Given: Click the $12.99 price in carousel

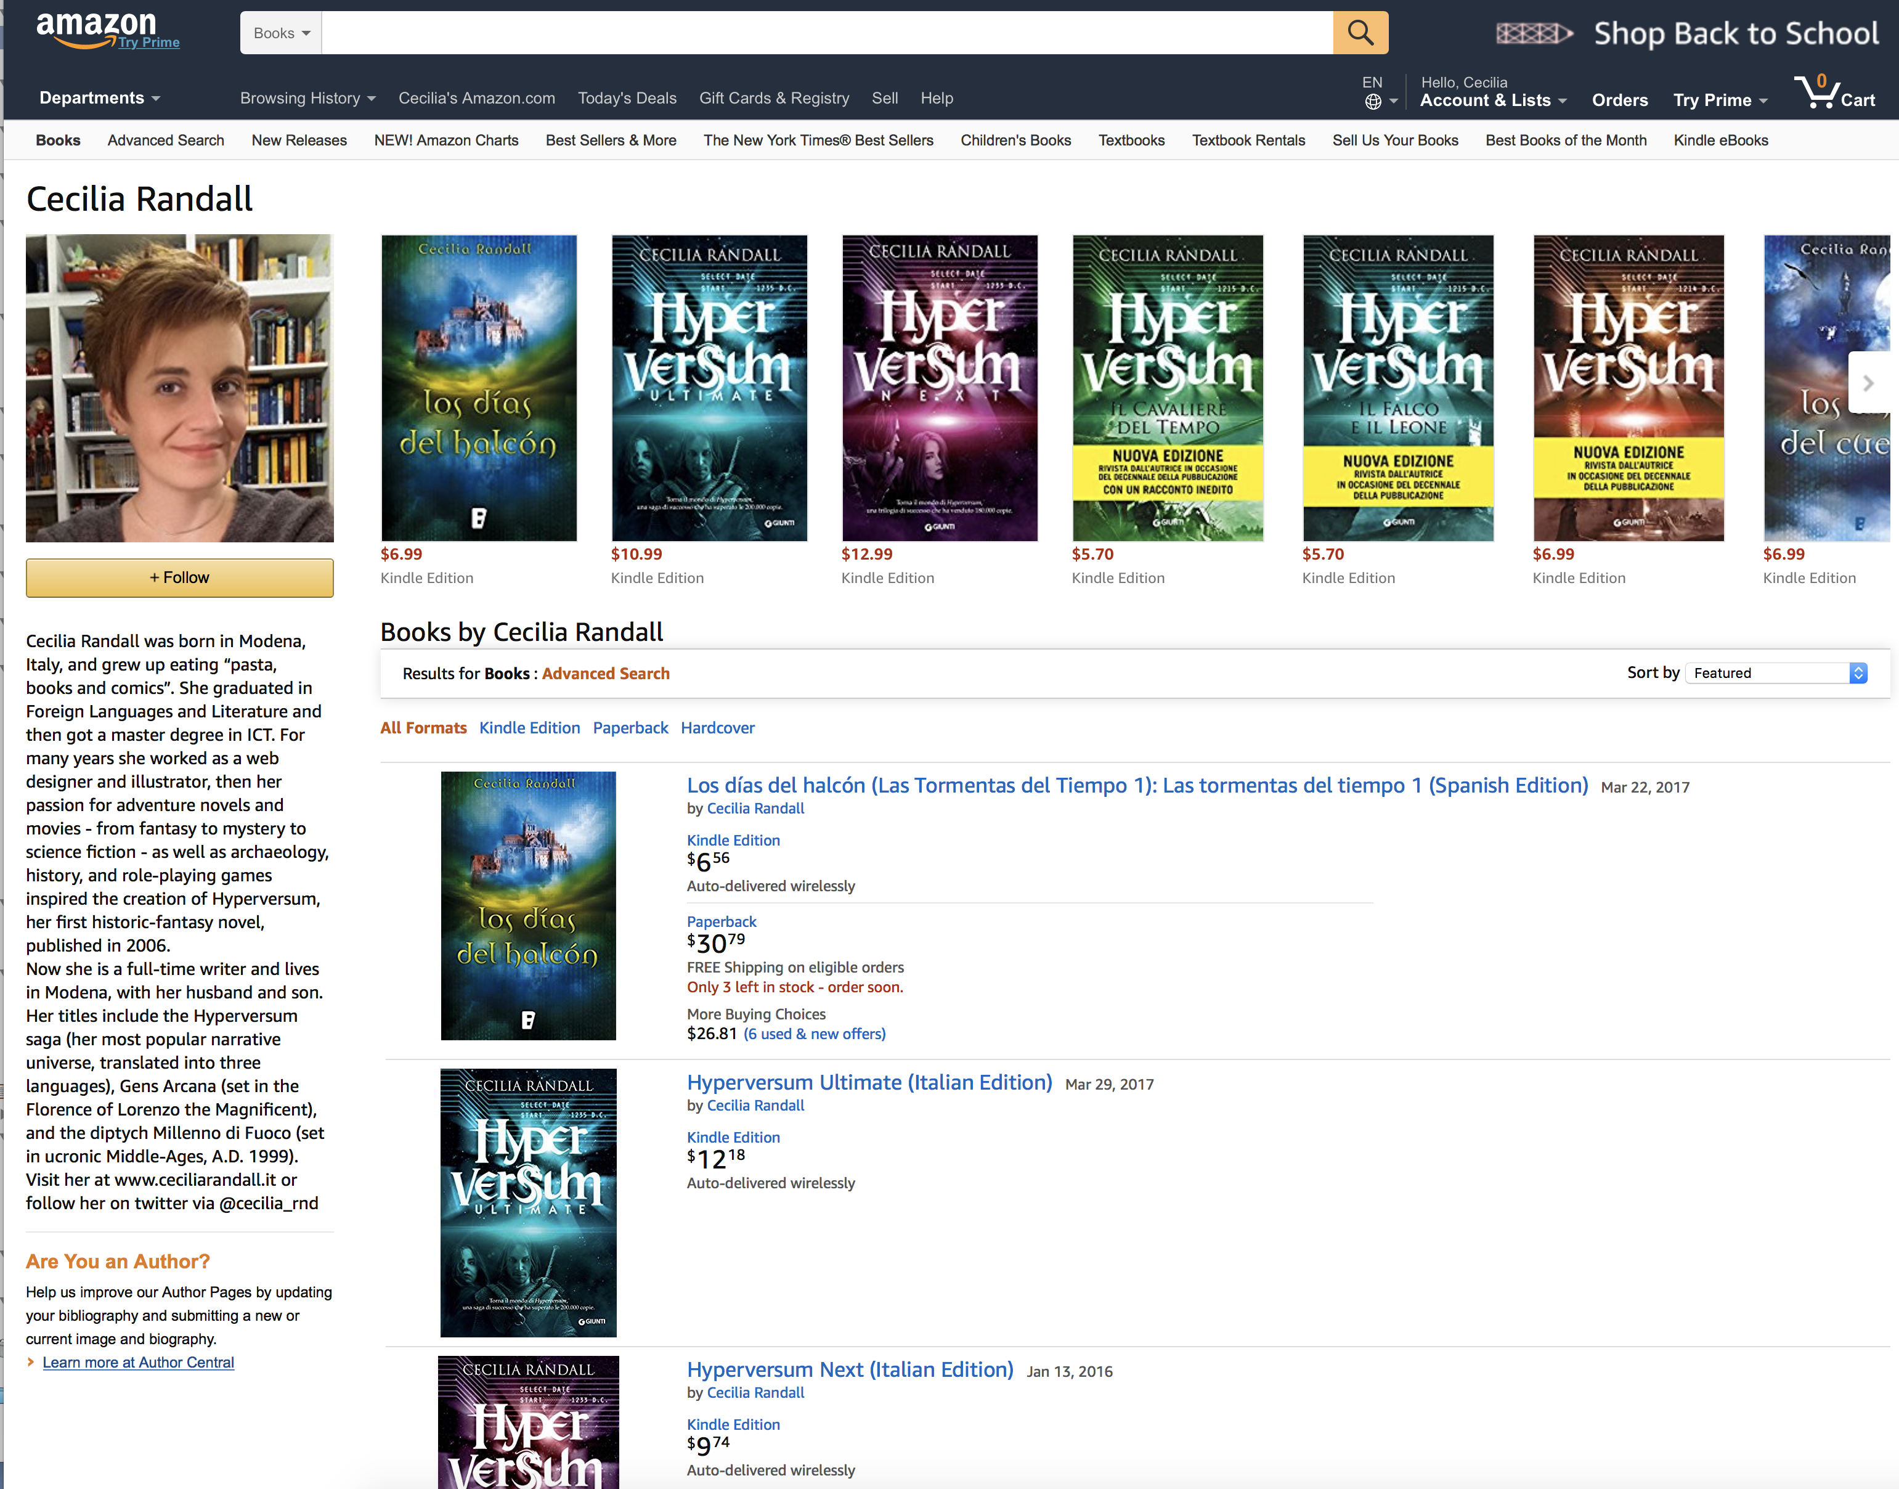Looking at the screenshot, I should (867, 555).
